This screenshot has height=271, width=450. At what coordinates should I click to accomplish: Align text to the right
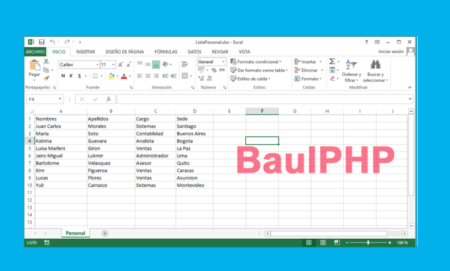click(x=156, y=76)
